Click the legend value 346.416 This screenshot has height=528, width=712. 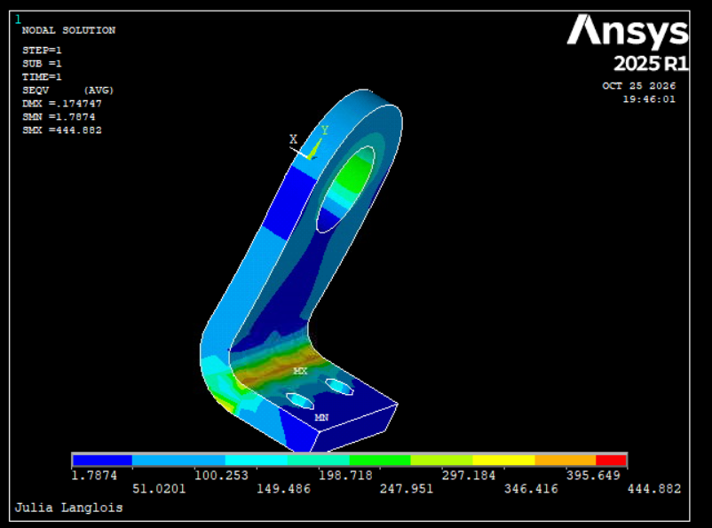[x=531, y=489]
